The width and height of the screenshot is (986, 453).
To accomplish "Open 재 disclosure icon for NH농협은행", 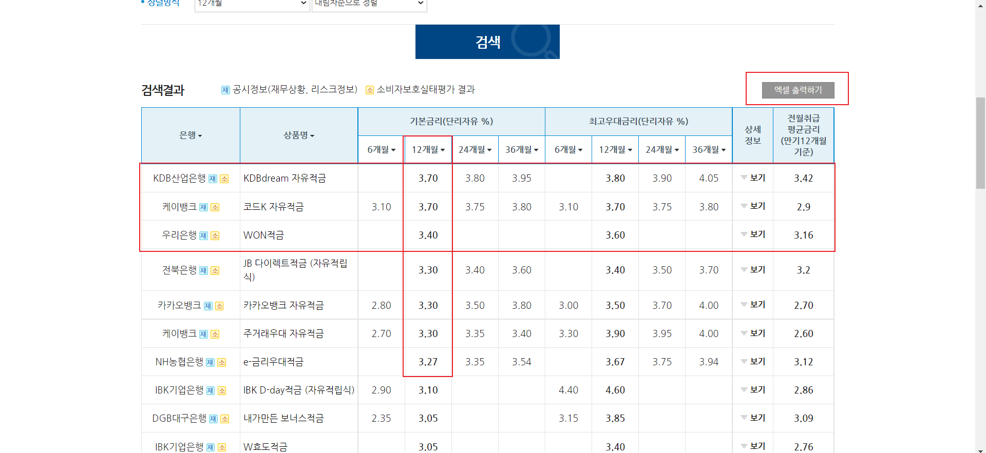I will 210,362.
